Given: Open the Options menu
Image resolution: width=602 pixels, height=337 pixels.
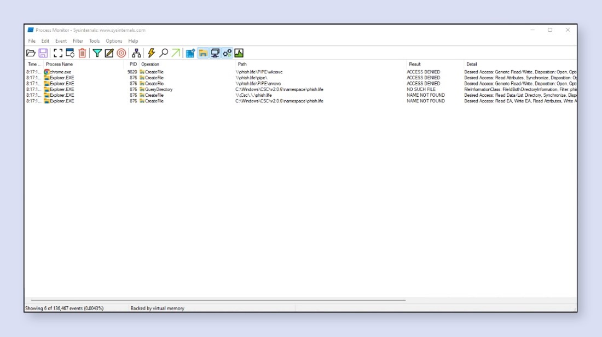Looking at the screenshot, I should click(113, 40).
